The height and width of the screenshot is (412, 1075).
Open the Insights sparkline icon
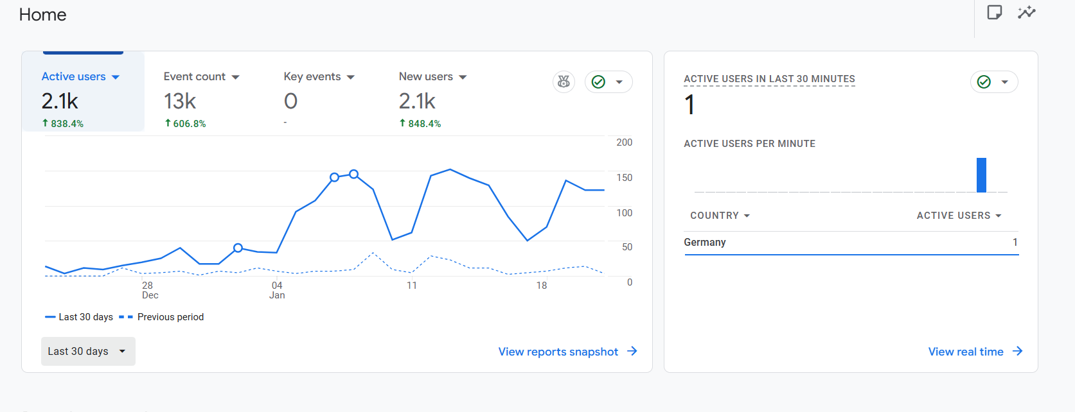[1027, 12]
